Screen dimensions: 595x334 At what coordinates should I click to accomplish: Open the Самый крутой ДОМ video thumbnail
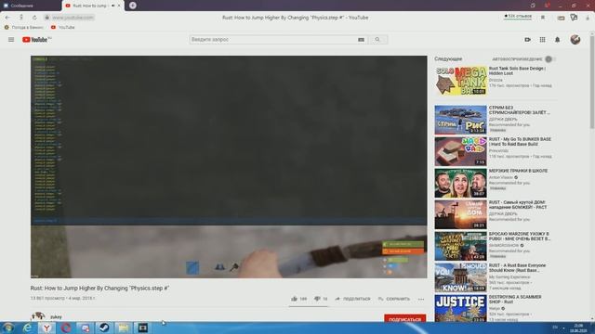[x=460, y=214]
